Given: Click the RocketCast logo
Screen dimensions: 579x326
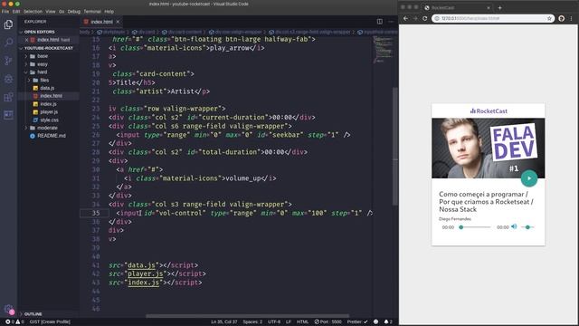Looking at the screenshot, I should point(489,110).
